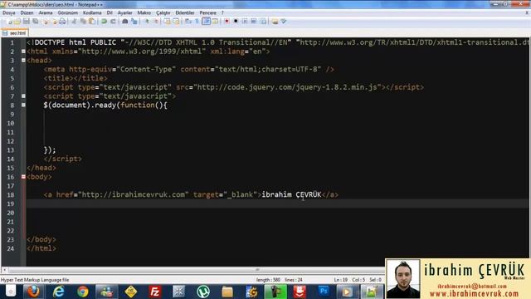This screenshot has height=299, width=531.
Task: Click the Close All toolbar icon
Action: [54, 22]
